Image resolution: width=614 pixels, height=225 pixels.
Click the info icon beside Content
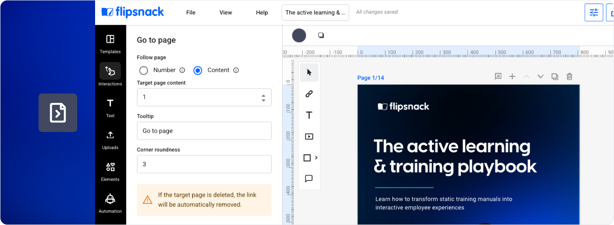pyautogui.click(x=236, y=70)
